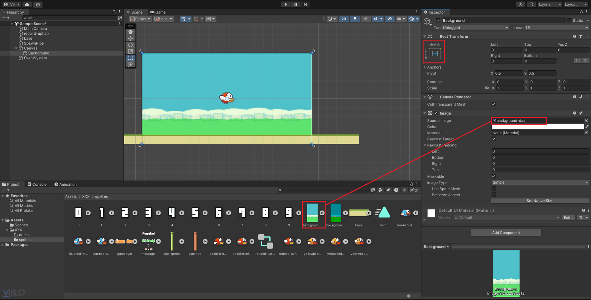
Task: Open the Tag dropdown showing Untagged
Action: pos(475,28)
